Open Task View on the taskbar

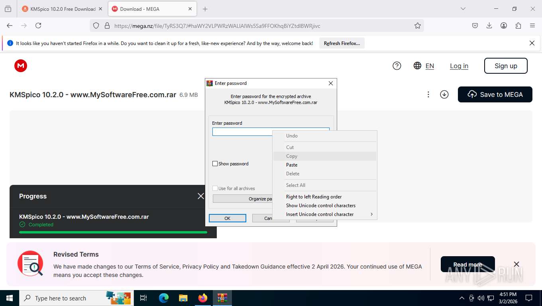point(143,298)
